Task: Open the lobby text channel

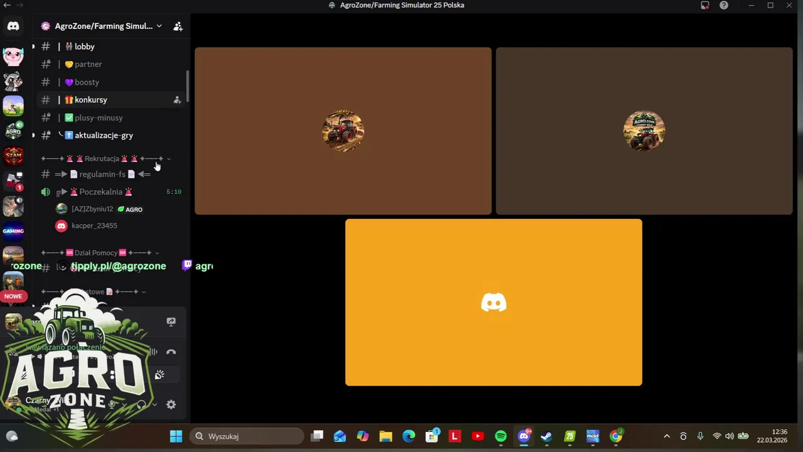Action: pos(110,46)
